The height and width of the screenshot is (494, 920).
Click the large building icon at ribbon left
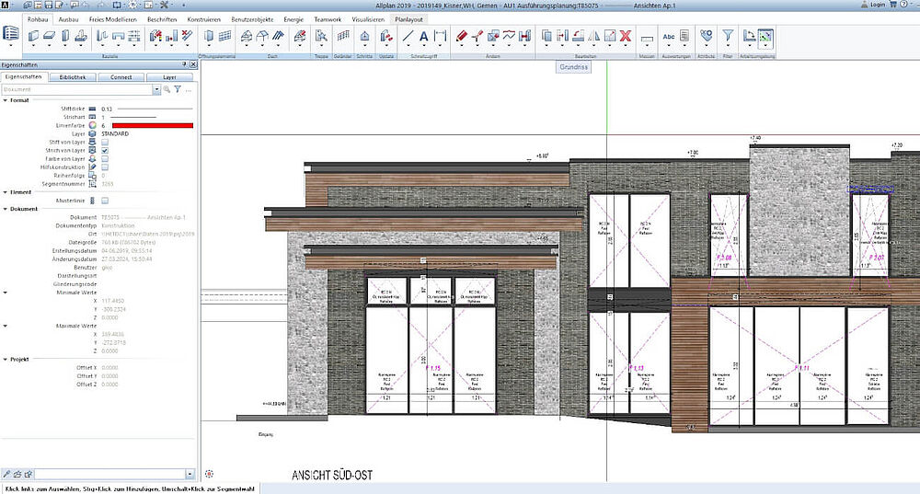point(11,33)
